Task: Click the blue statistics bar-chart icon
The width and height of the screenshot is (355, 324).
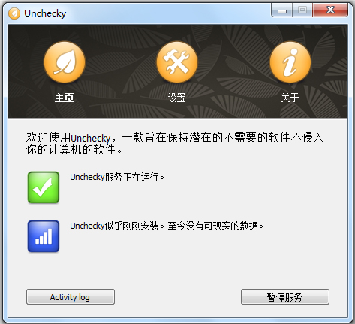Action: click(x=44, y=236)
